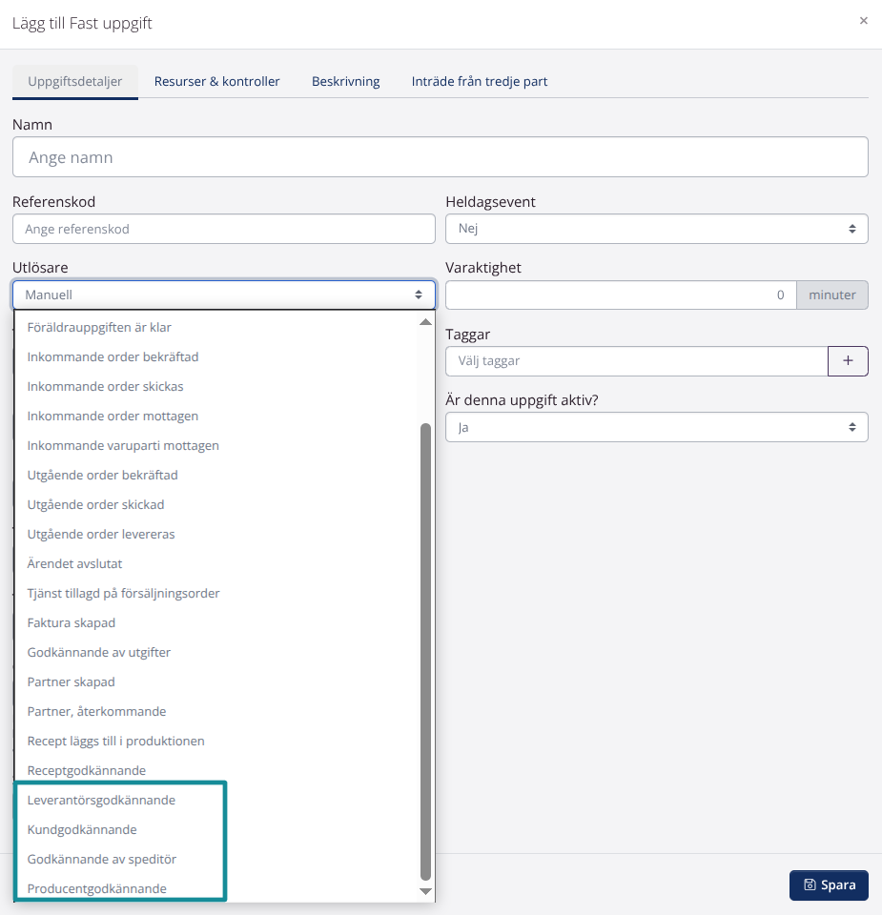Focus the Referenskod text field
Viewport: 882px width, 915px height.
point(223,229)
